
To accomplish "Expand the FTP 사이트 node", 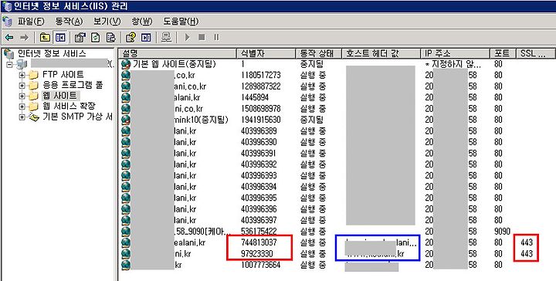I will 22,75.
